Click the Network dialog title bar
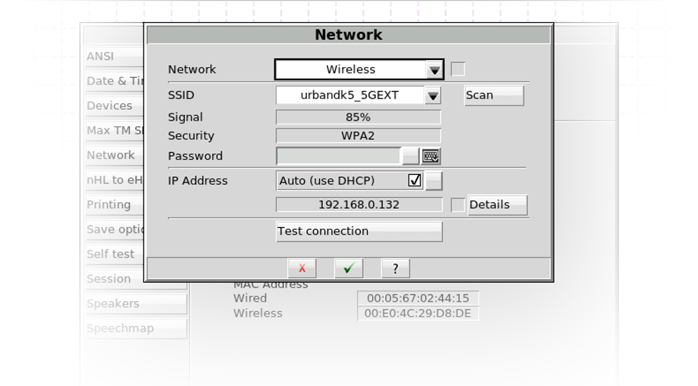The height and width of the screenshot is (386, 698). point(349,35)
